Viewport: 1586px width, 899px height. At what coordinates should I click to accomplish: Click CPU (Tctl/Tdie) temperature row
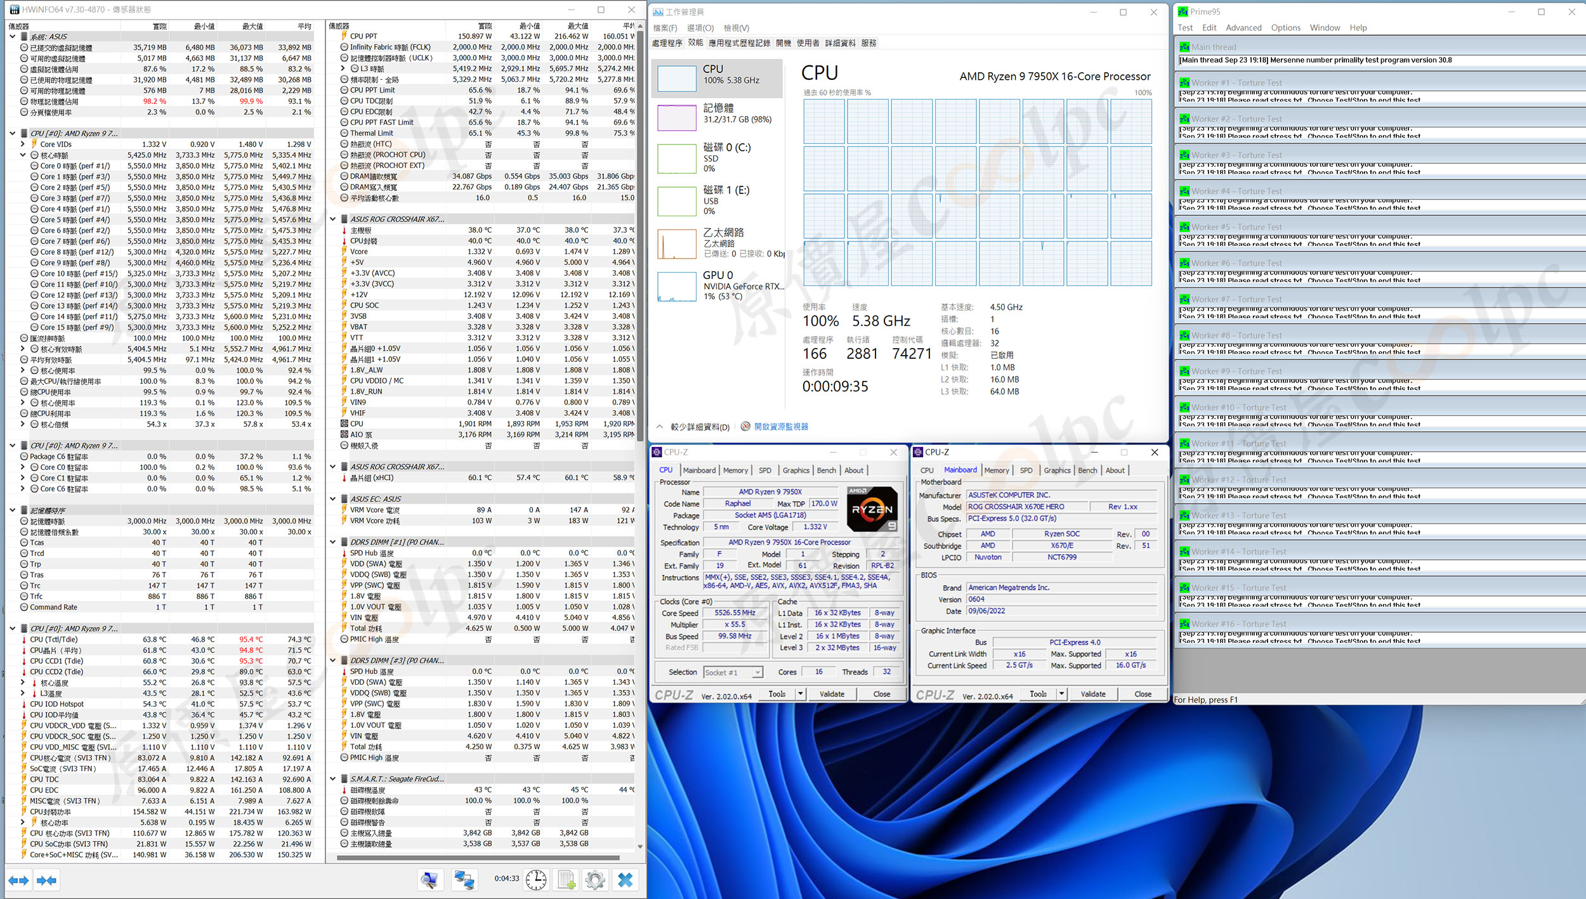pyautogui.click(x=161, y=640)
